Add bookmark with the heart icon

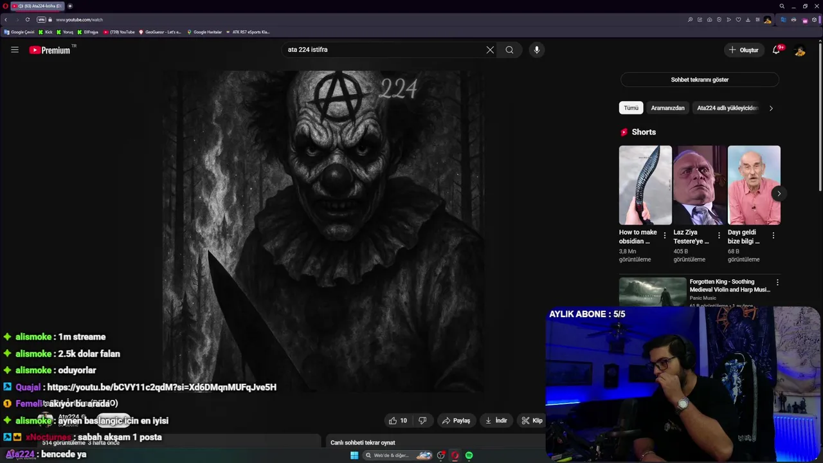738,20
